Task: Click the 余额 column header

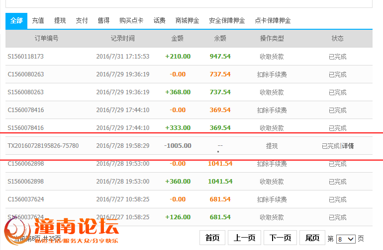Action: tap(220, 38)
